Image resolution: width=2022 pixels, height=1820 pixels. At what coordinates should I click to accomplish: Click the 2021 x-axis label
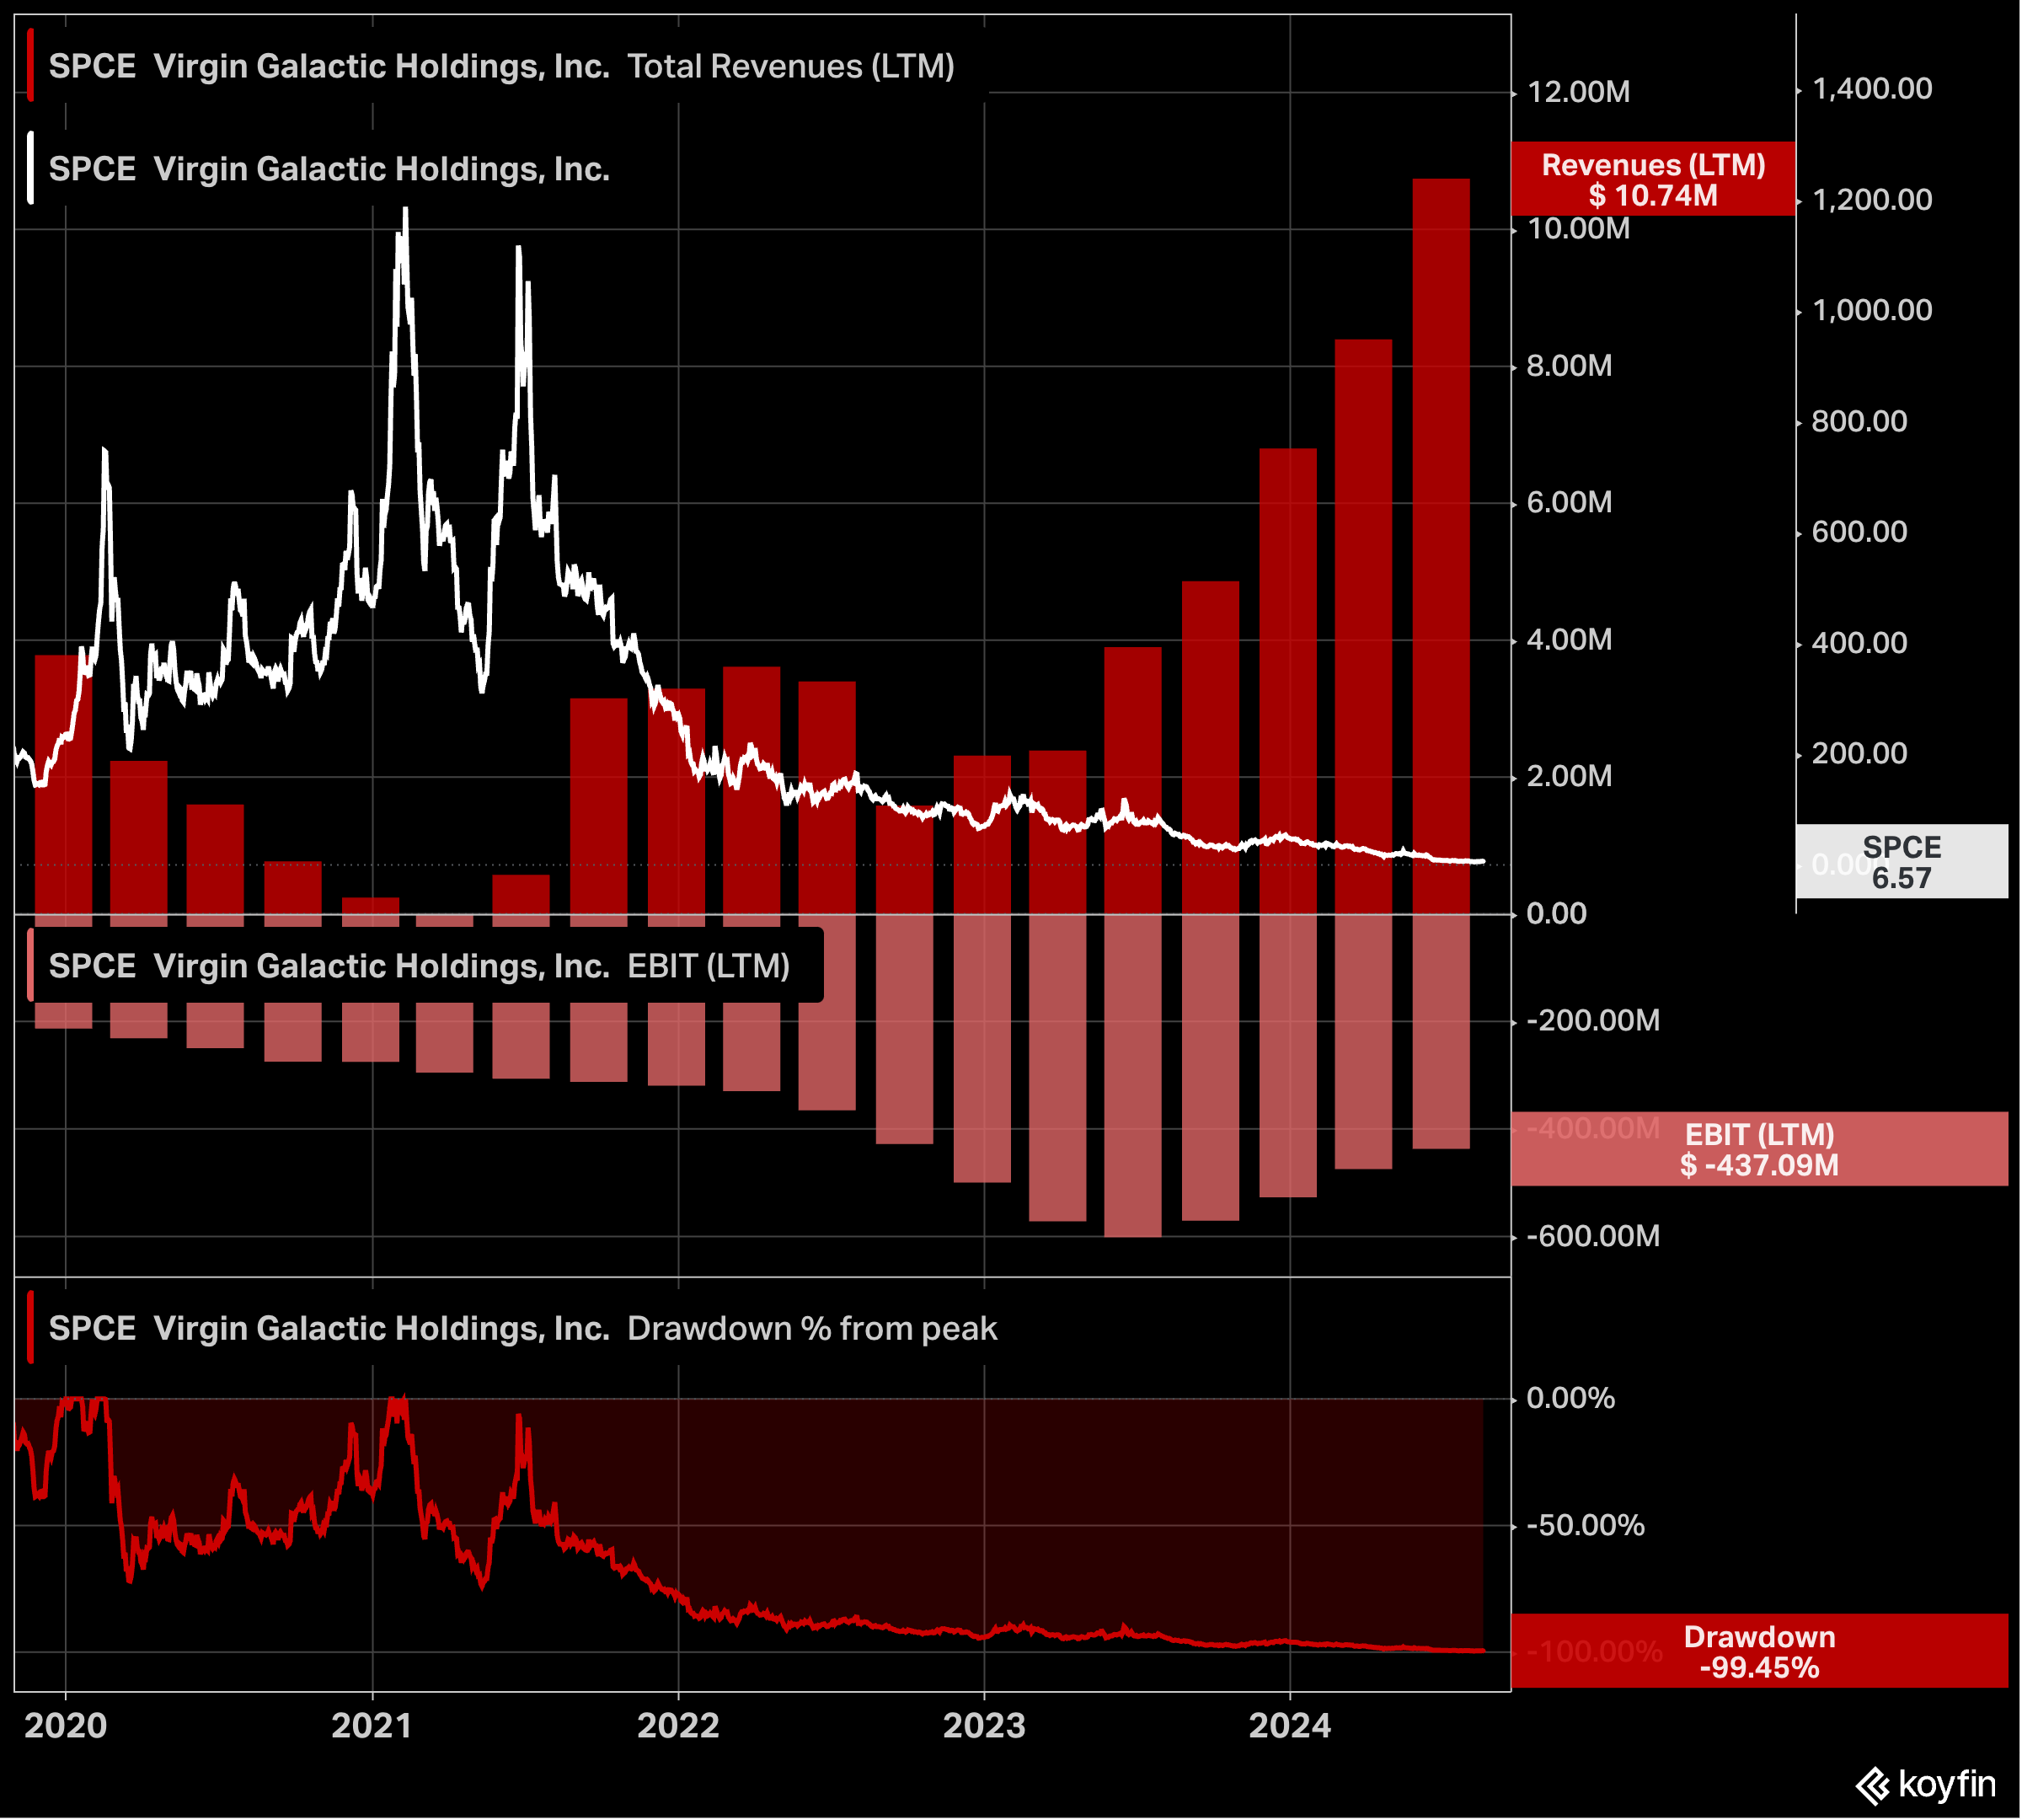[x=372, y=1725]
